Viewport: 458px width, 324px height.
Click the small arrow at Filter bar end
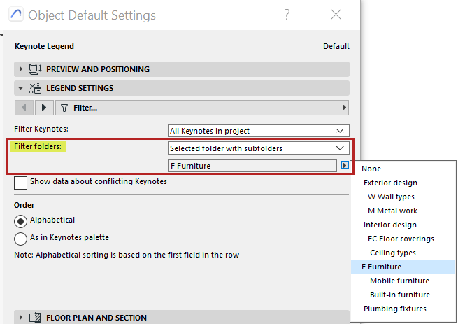[345, 108]
